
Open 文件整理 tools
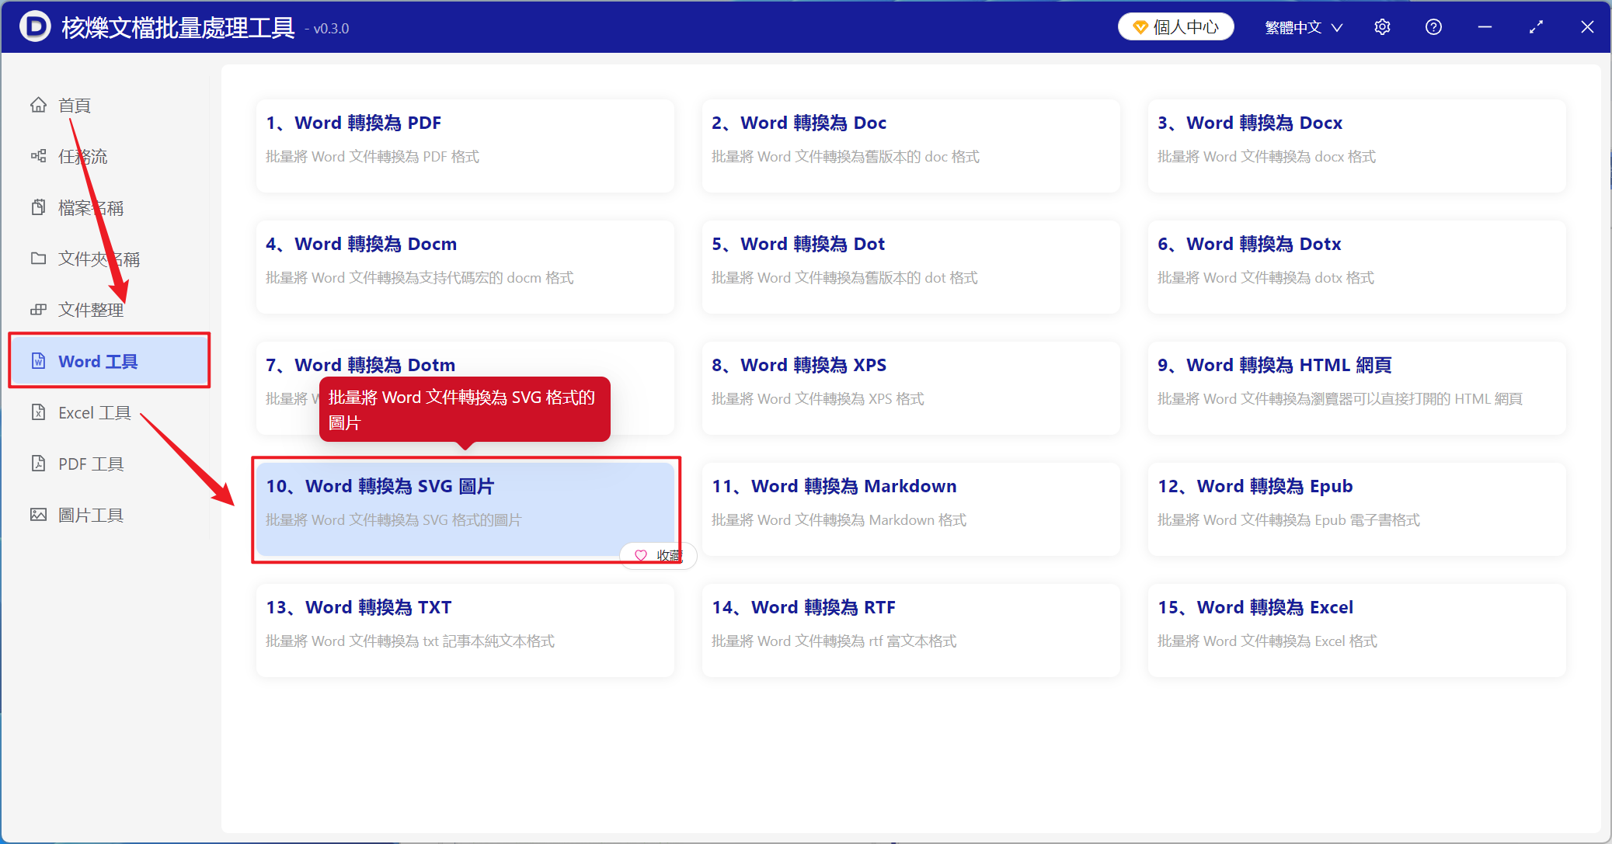91,310
